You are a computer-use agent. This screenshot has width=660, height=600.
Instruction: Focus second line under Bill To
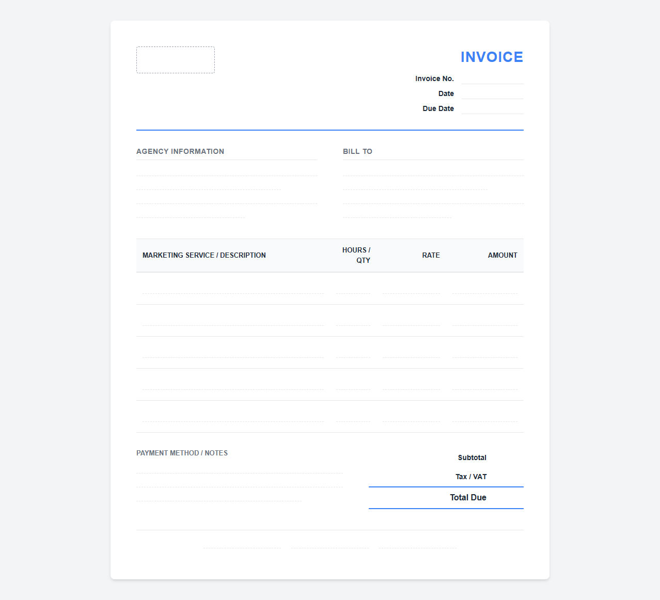click(x=415, y=184)
